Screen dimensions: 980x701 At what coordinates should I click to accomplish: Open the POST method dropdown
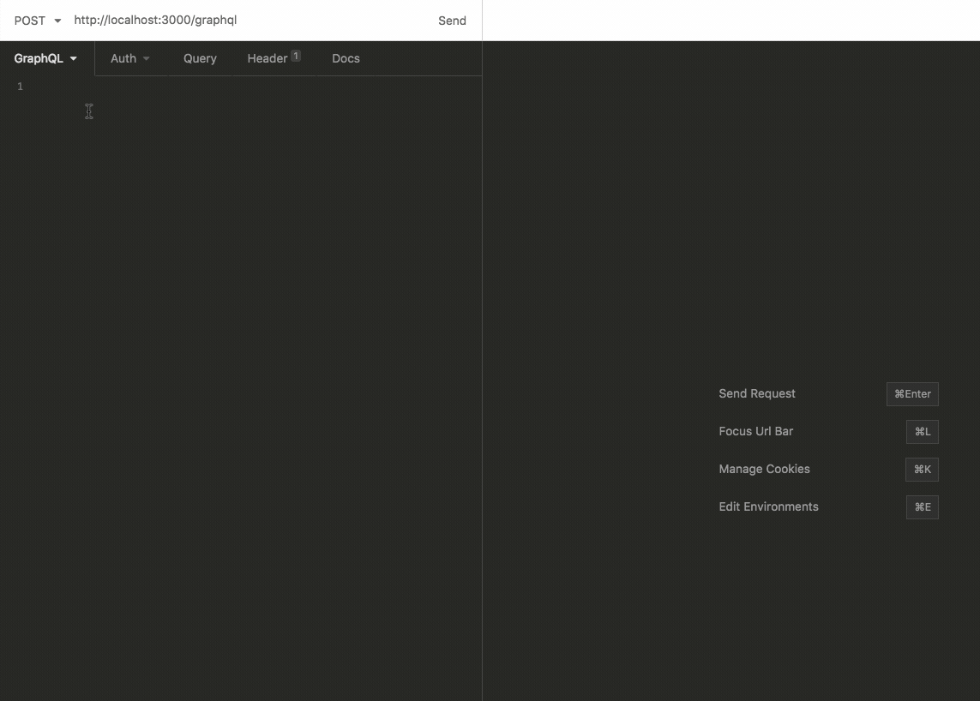[x=38, y=21]
